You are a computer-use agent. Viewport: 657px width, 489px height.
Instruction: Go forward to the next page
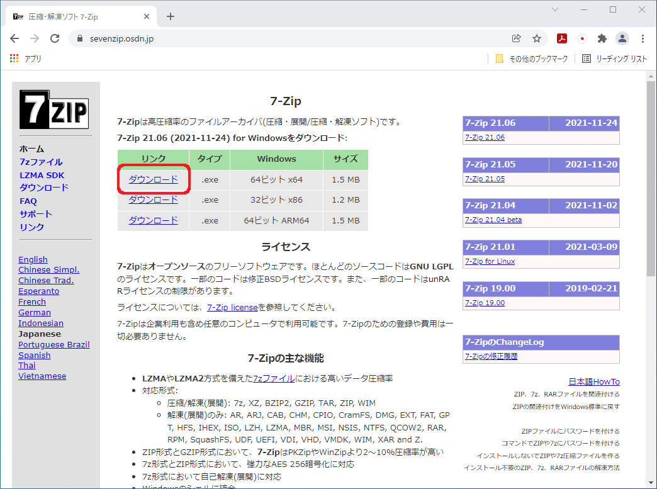pyautogui.click(x=35, y=38)
